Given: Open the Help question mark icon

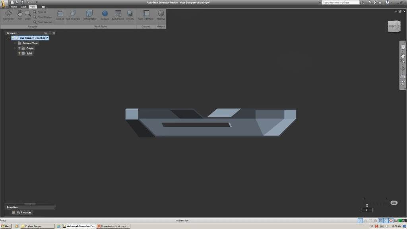Looking at the screenshot, I should tap(387, 2).
